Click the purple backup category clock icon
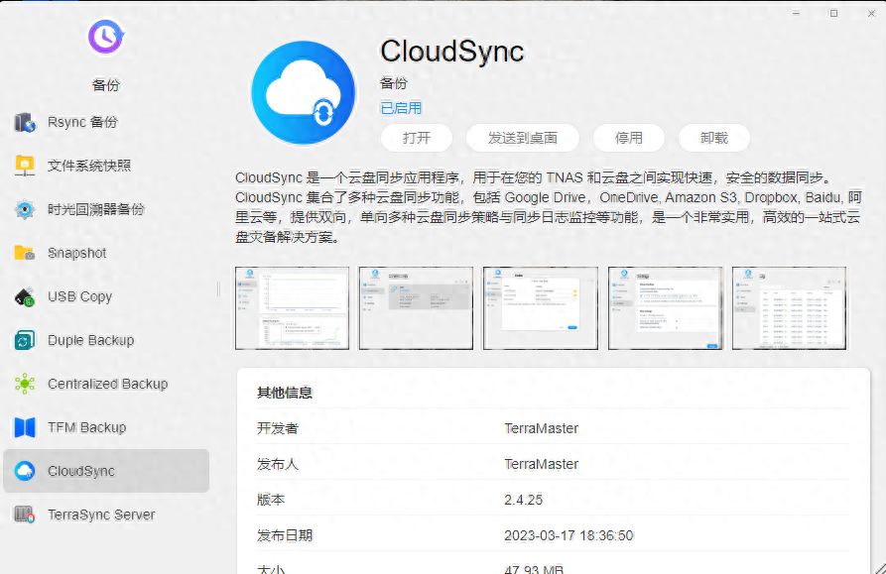Screen dimensions: 886x574 (x=105, y=38)
